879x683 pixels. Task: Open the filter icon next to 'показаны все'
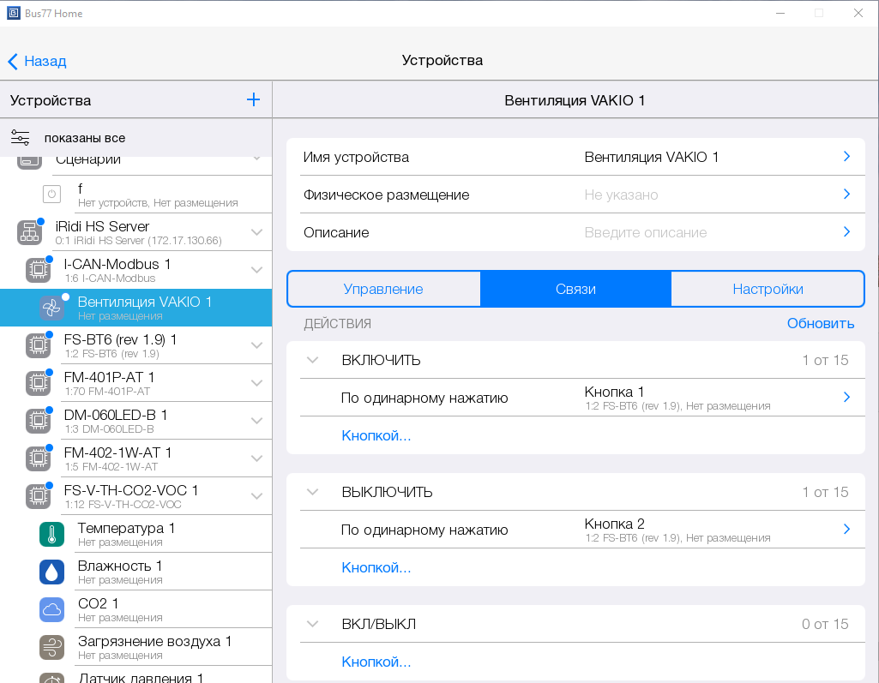coord(21,137)
